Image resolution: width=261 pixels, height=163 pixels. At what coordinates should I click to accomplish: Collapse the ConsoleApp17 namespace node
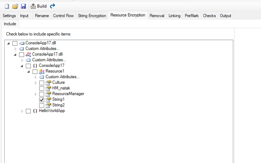[x=22, y=66]
